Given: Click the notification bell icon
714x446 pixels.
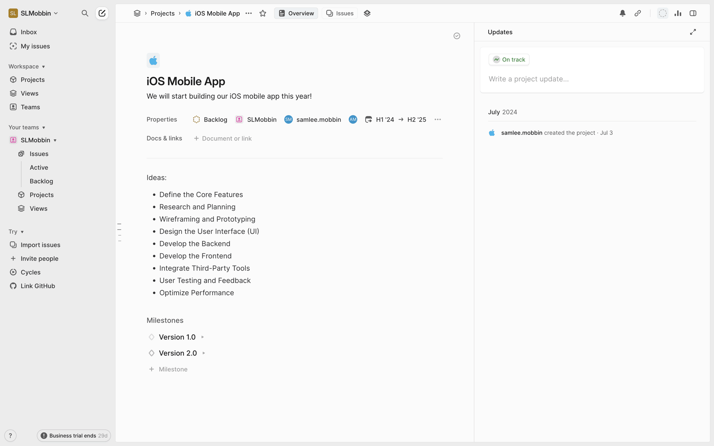Looking at the screenshot, I should (x=623, y=13).
